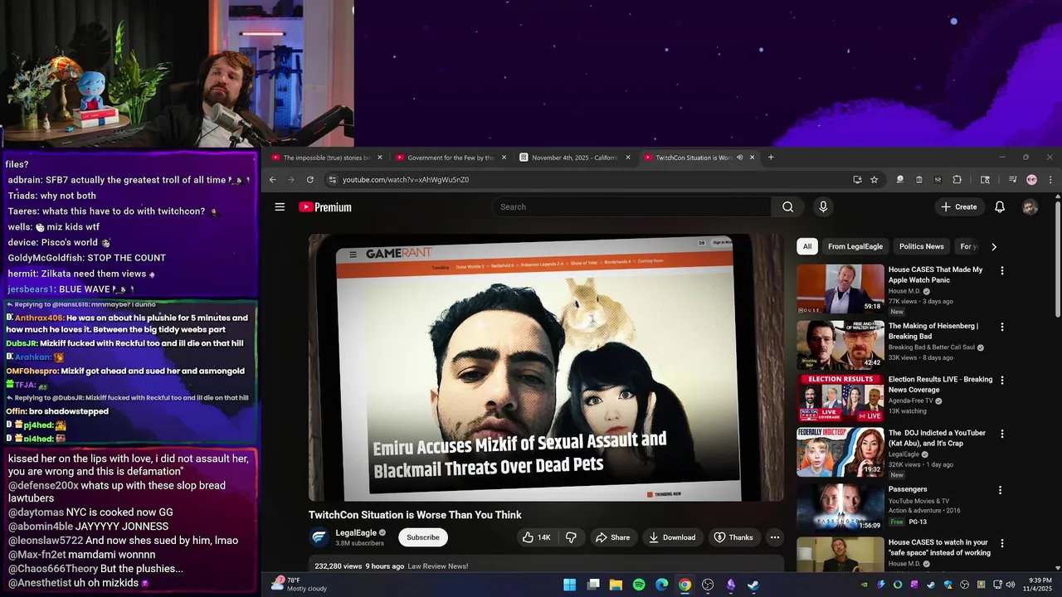Open Chrome media controls icon

(1013, 180)
